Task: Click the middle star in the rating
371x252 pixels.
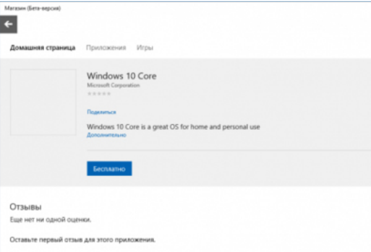Action: 99,93
